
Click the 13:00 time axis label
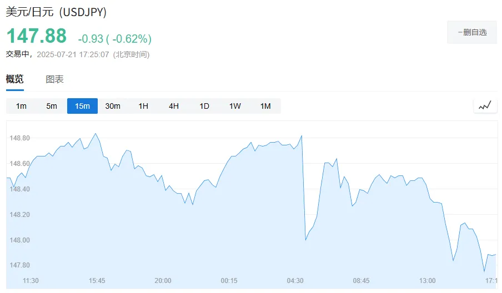tap(427, 281)
